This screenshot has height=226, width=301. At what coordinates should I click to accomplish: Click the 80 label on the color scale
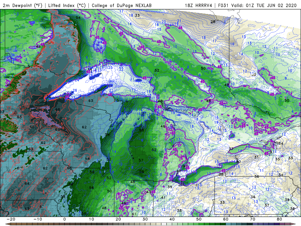[280, 219]
